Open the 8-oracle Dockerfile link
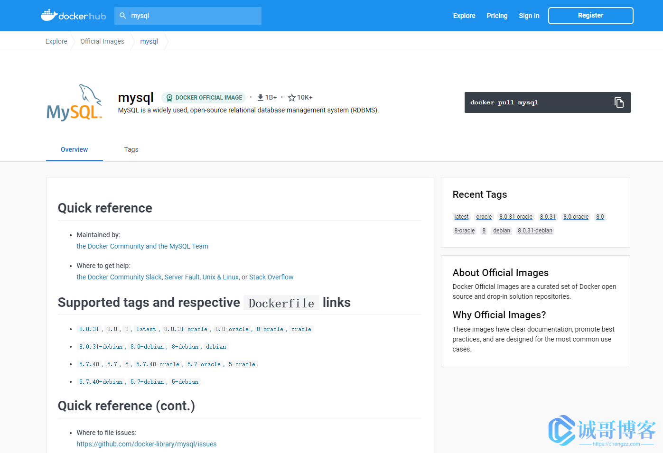Screen dimensions: 663x453 coord(270,329)
